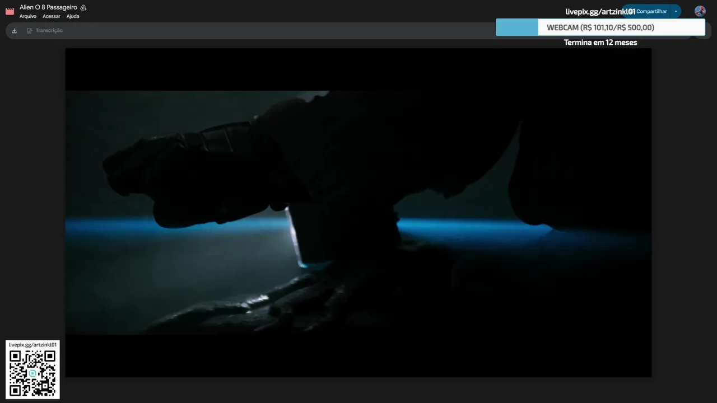Click the cloud save status icon
Screen dimensions: 717x403
(83, 8)
